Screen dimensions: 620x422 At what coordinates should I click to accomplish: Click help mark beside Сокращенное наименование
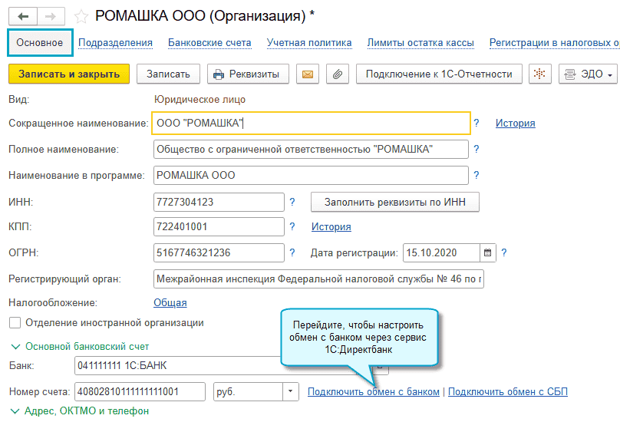[476, 123]
